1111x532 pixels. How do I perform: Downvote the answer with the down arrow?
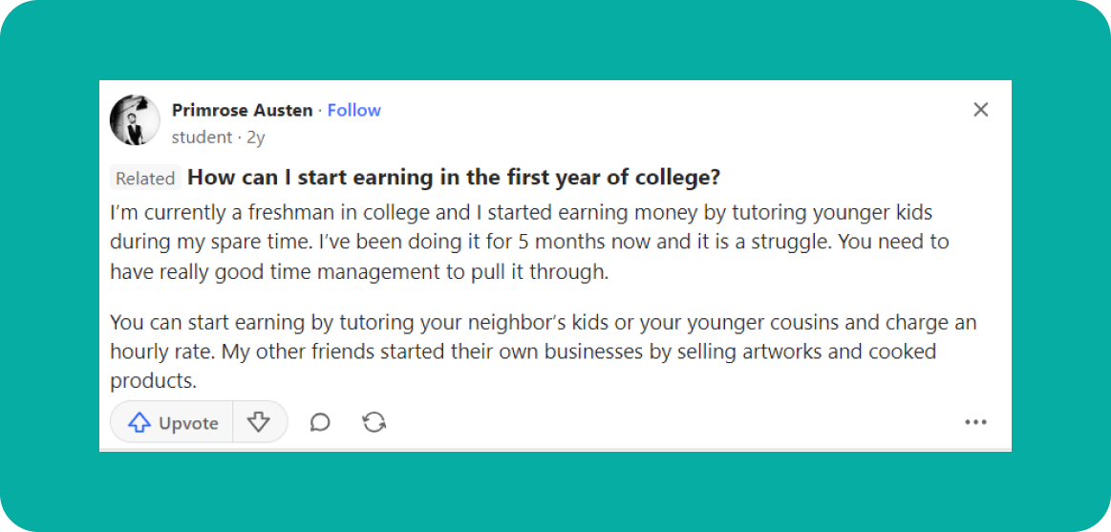[x=259, y=422]
